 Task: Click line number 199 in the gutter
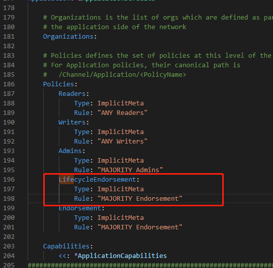coord(9,208)
